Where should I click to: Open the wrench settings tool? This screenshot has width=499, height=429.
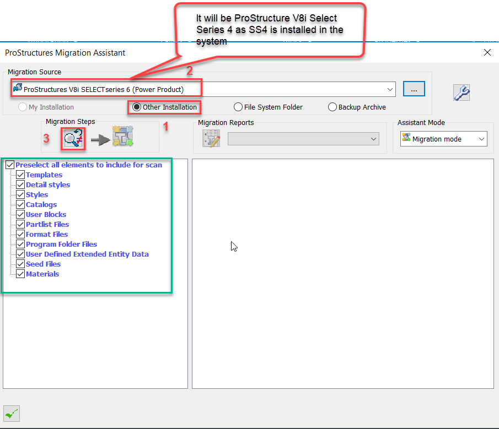pos(462,93)
